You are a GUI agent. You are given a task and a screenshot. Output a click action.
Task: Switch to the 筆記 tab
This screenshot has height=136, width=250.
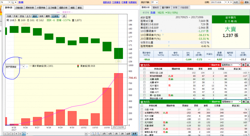click(x=80, y=8)
